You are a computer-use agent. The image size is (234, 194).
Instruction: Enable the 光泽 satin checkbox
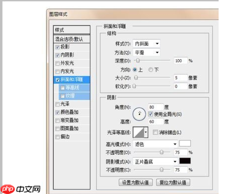pos(57,104)
